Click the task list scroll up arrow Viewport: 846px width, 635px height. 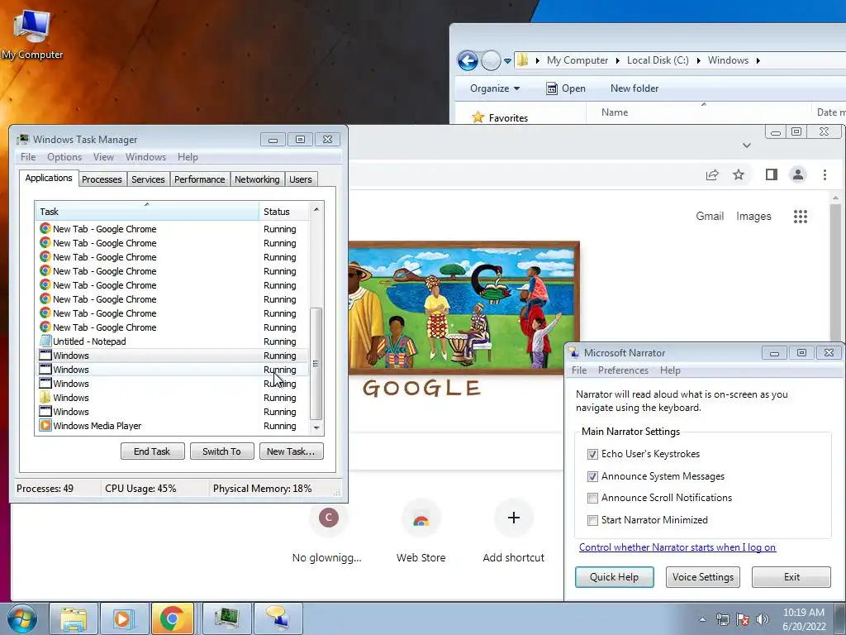pos(316,209)
